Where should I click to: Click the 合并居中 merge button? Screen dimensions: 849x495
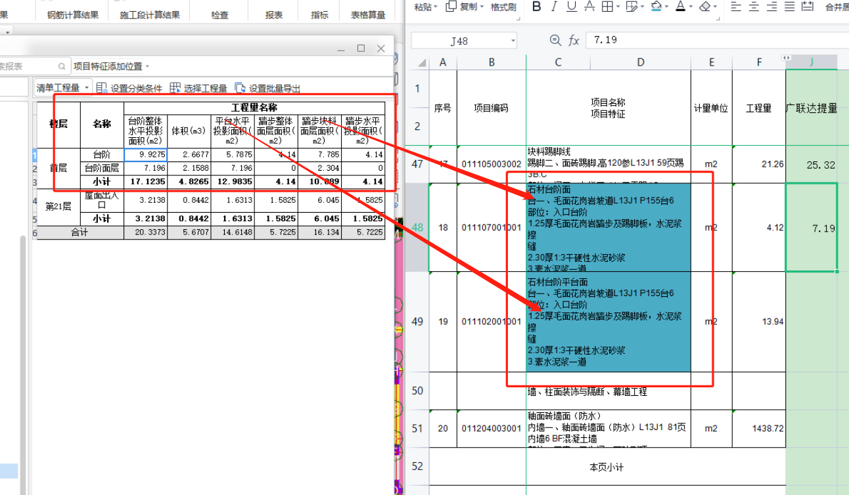click(837, 7)
